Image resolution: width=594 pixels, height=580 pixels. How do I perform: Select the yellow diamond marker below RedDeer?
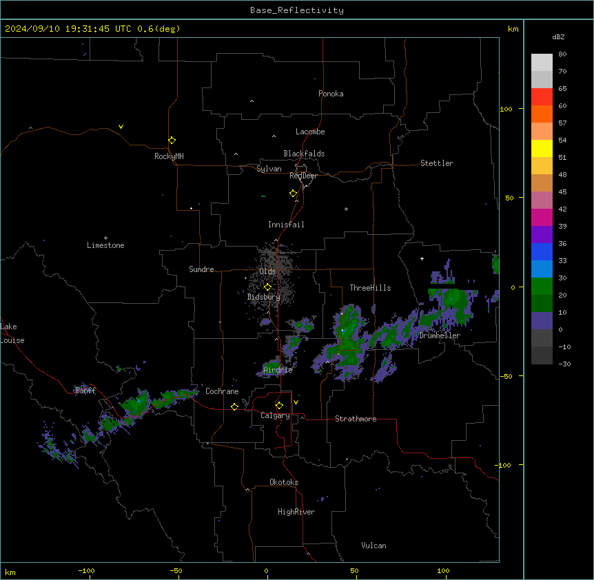coord(293,194)
